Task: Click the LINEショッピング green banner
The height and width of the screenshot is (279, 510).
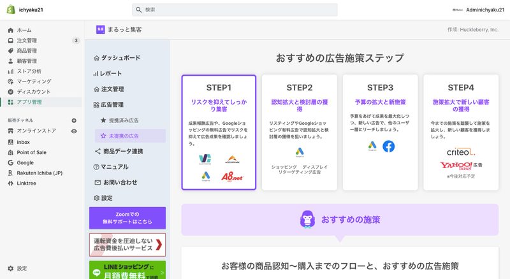Action: 127,270
